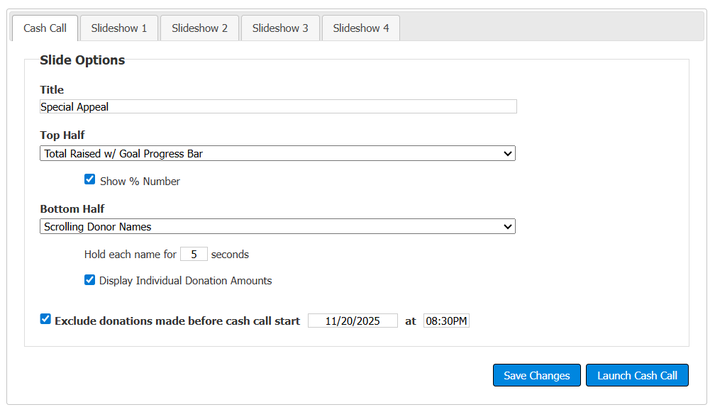Select the Slideshow 2 tab
The height and width of the screenshot is (412, 715).
(199, 28)
